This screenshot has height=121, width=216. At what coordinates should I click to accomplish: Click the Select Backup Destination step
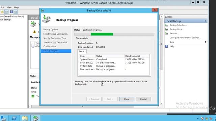coord(55,43)
